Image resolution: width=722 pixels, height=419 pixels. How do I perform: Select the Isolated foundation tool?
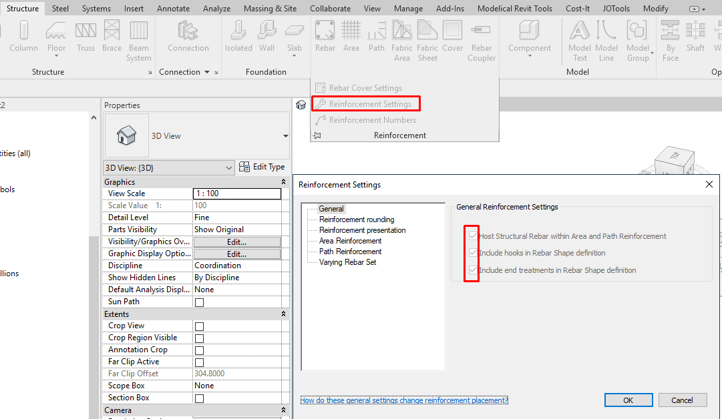(238, 36)
